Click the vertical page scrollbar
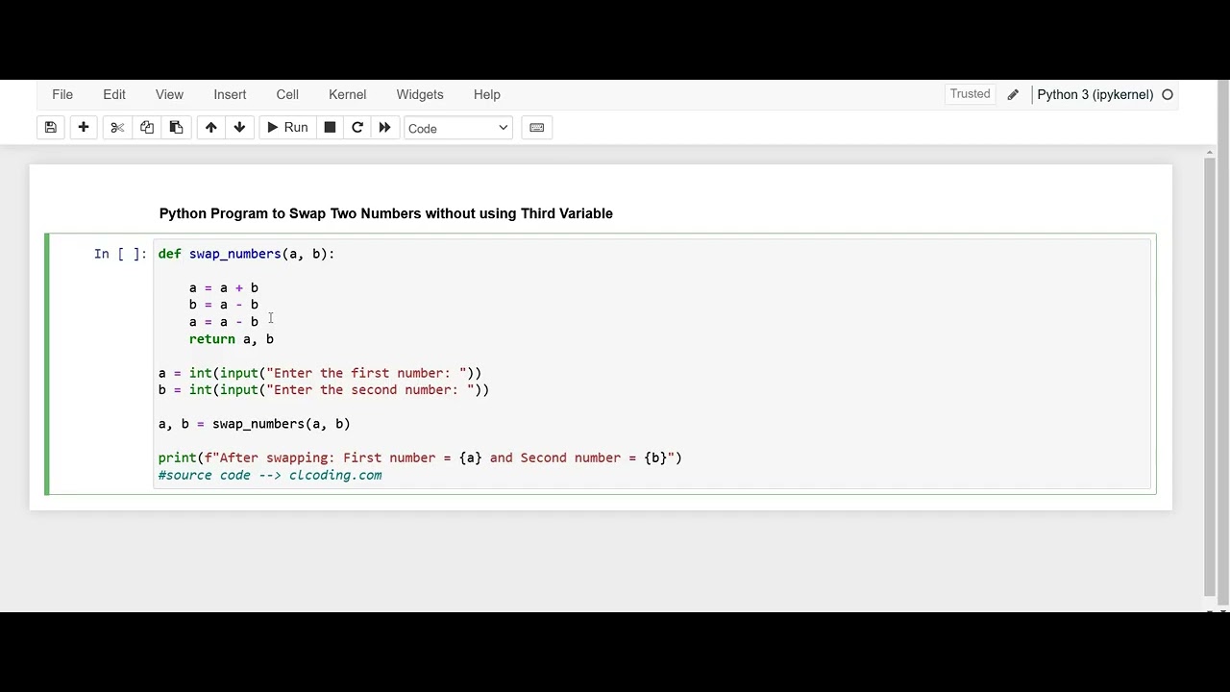The height and width of the screenshot is (692, 1230). point(1210,375)
